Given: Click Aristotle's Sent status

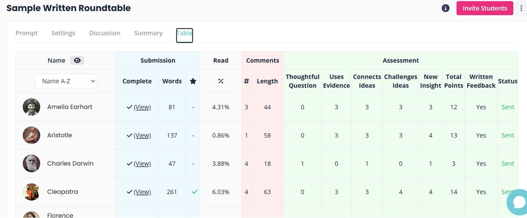Looking at the screenshot, I should tap(508, 135).
